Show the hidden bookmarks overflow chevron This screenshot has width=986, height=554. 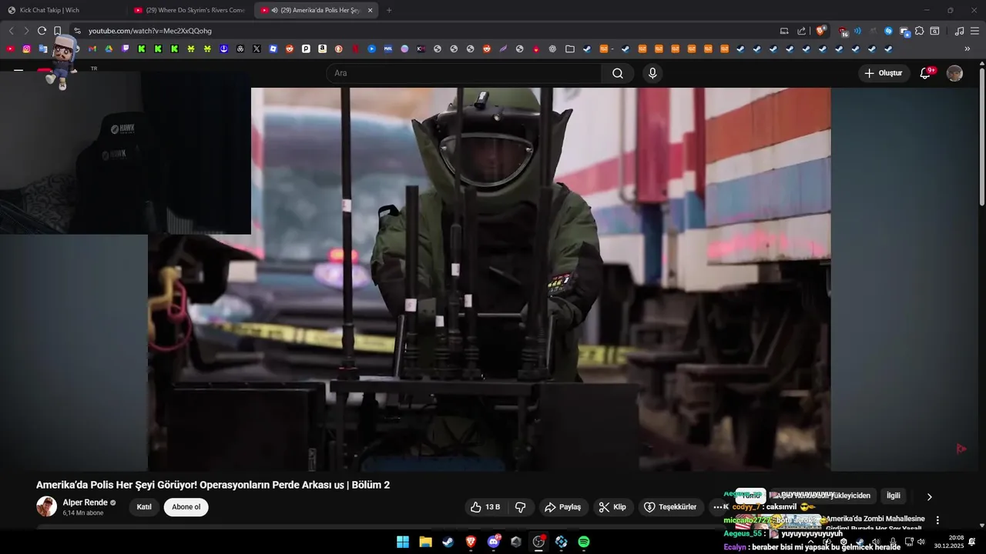pos(968,48)
